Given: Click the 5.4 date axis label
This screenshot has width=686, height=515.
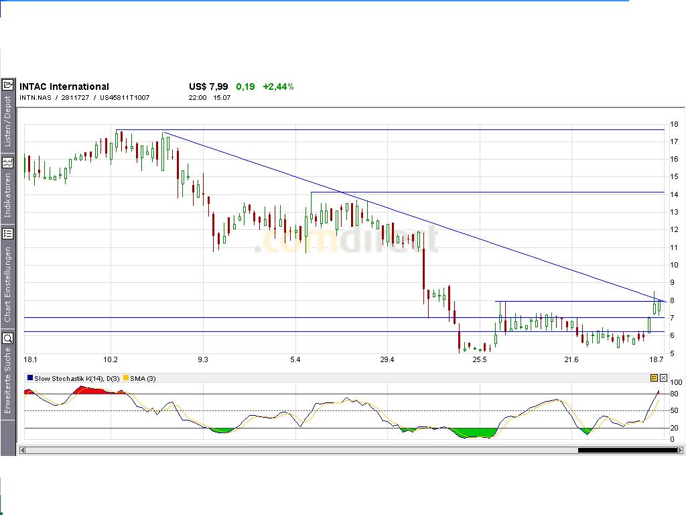Looking at the screenshot, I should 295,360.
